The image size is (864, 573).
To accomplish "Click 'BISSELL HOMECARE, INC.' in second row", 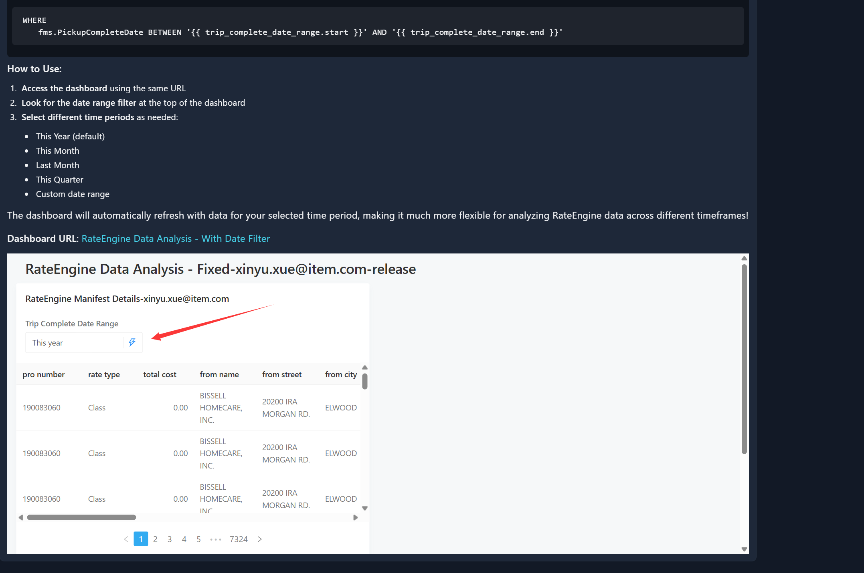I will [221, 453].
